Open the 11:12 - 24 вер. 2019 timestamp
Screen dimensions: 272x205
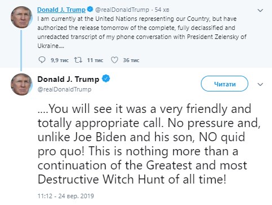65,196
